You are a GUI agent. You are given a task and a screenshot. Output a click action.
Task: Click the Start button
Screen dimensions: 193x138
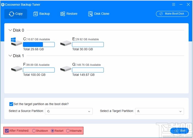(180, 131)
